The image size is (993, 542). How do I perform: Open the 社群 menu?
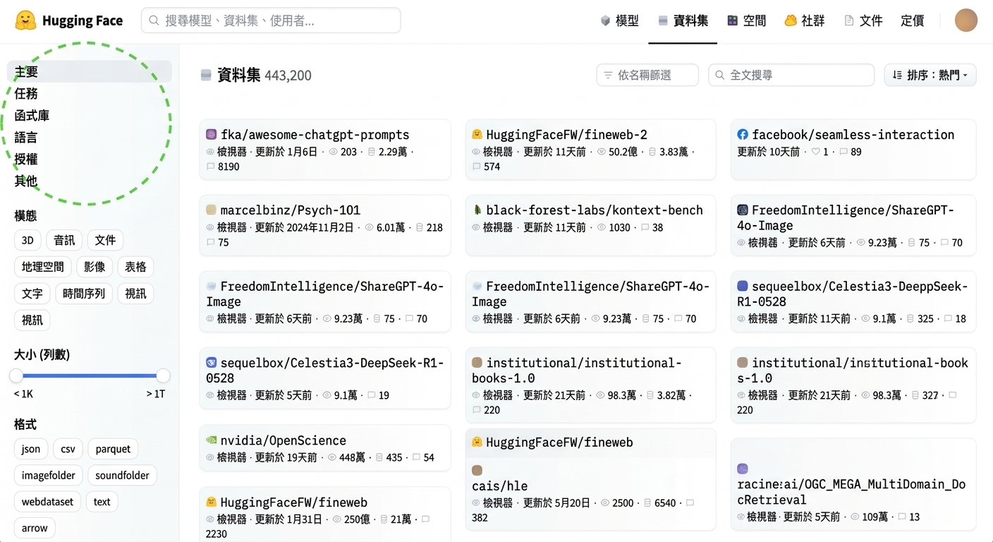click(x=805, y=20)
